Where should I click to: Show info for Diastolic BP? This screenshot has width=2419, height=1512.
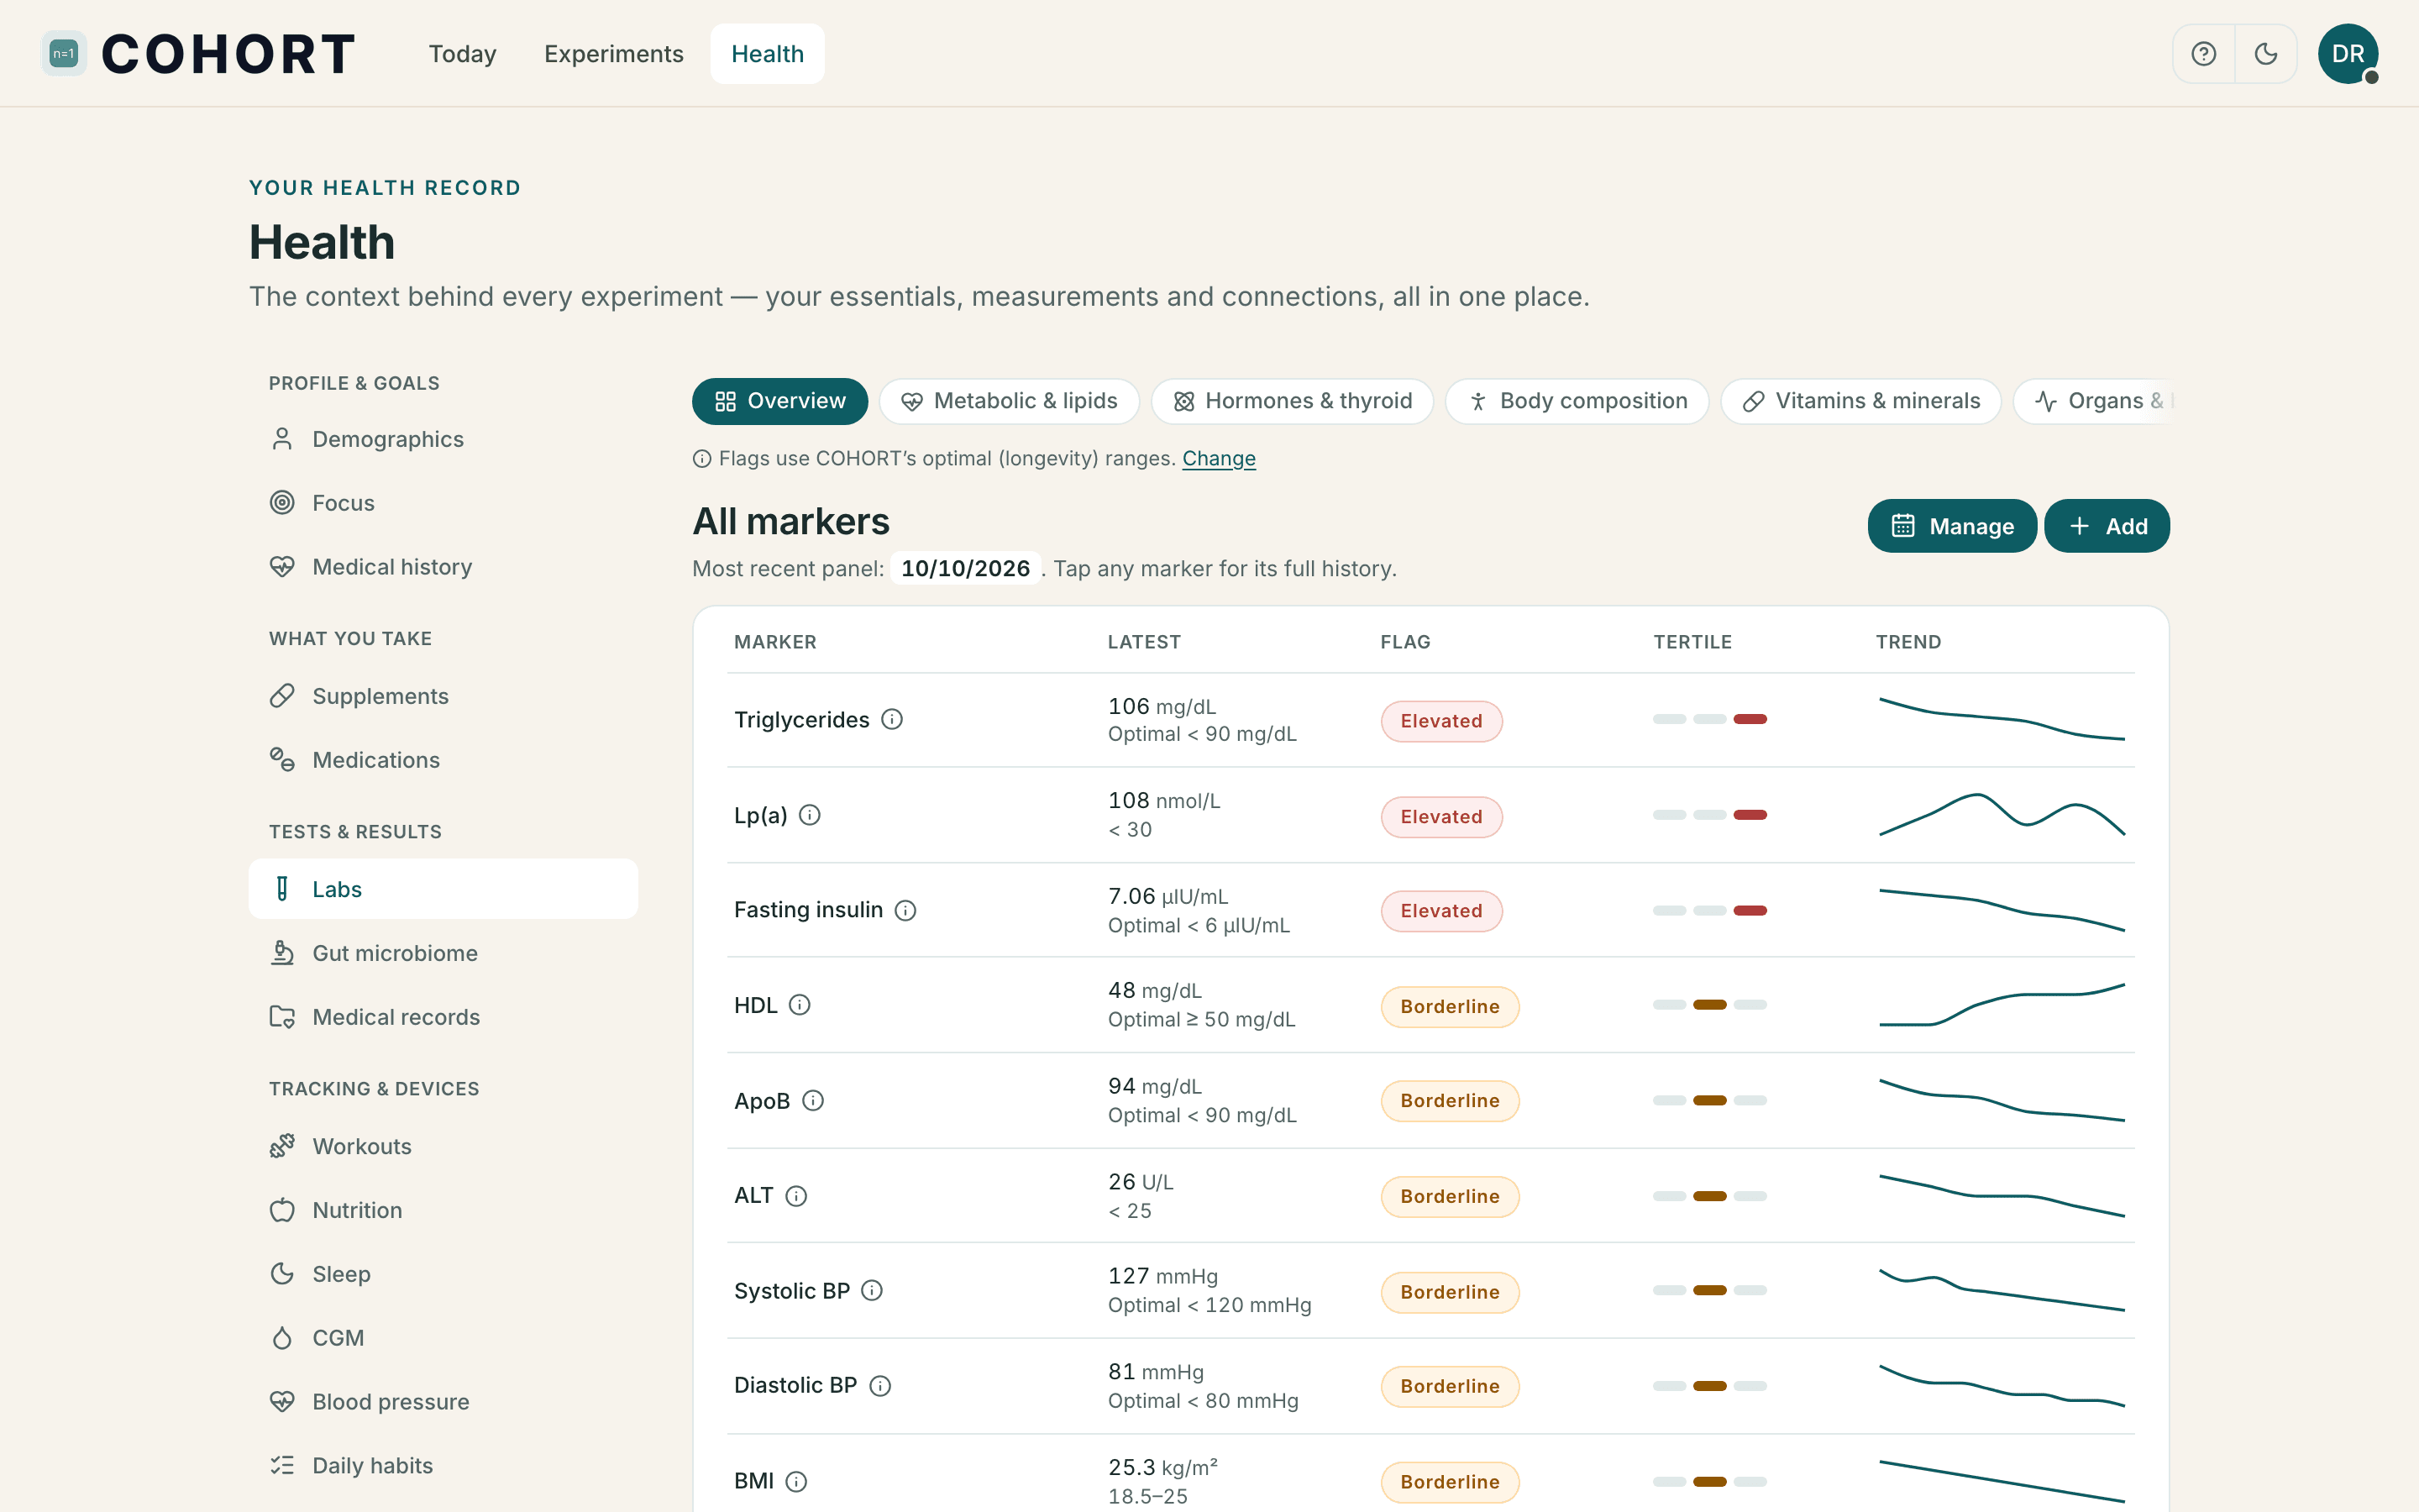(x=879, y=1386)
